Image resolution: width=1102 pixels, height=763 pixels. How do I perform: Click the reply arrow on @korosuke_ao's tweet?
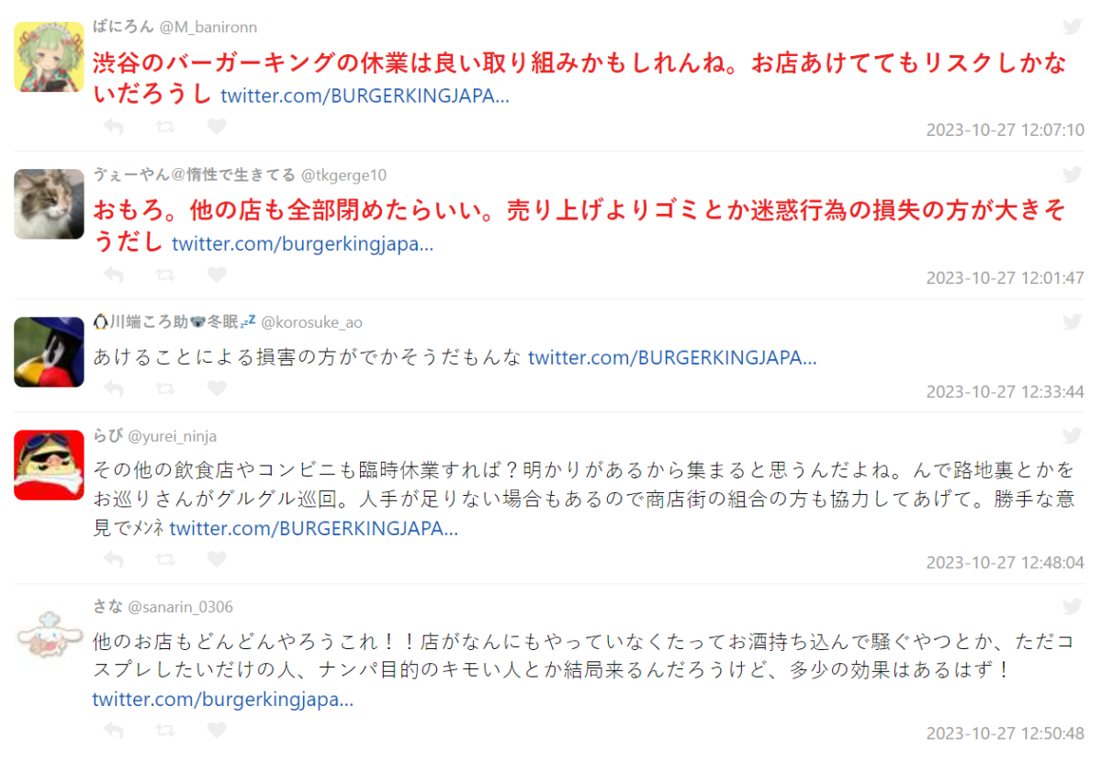[x=114, y=388]
